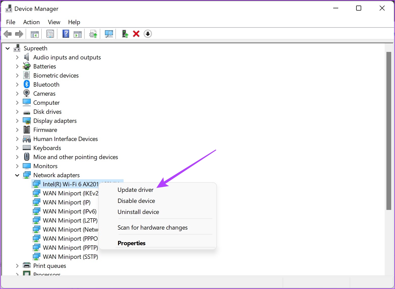Select Uninstall device in context menu
The width and height of the screenshot is (395, 289).
pos(138,212)
